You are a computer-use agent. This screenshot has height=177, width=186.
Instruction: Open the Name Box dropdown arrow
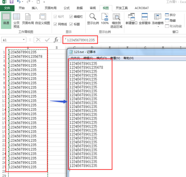tap(24, 40)
